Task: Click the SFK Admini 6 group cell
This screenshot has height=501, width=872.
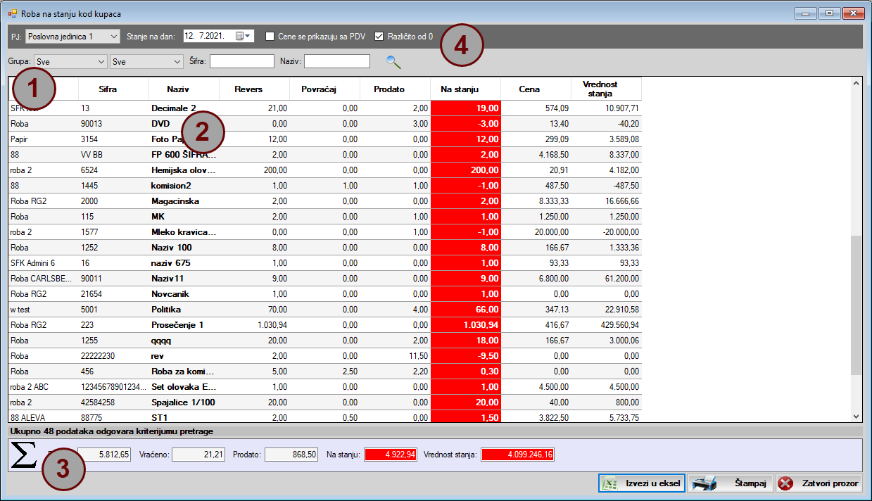Action: [43, 263]
